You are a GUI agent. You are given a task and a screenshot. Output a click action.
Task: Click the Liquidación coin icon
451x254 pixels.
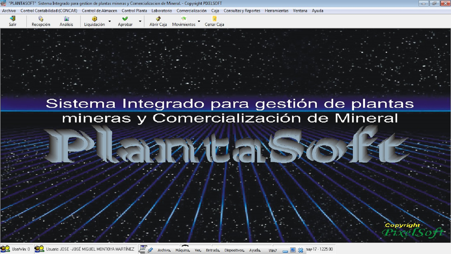point(94,19)
